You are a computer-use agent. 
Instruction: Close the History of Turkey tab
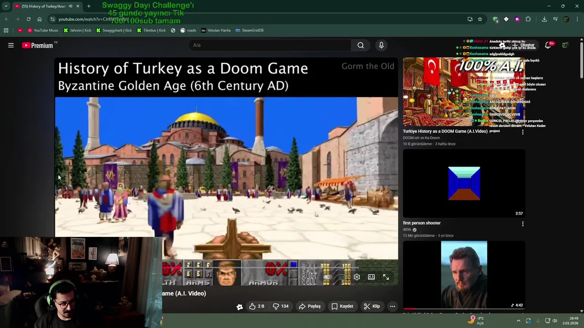tap(78, 6)
